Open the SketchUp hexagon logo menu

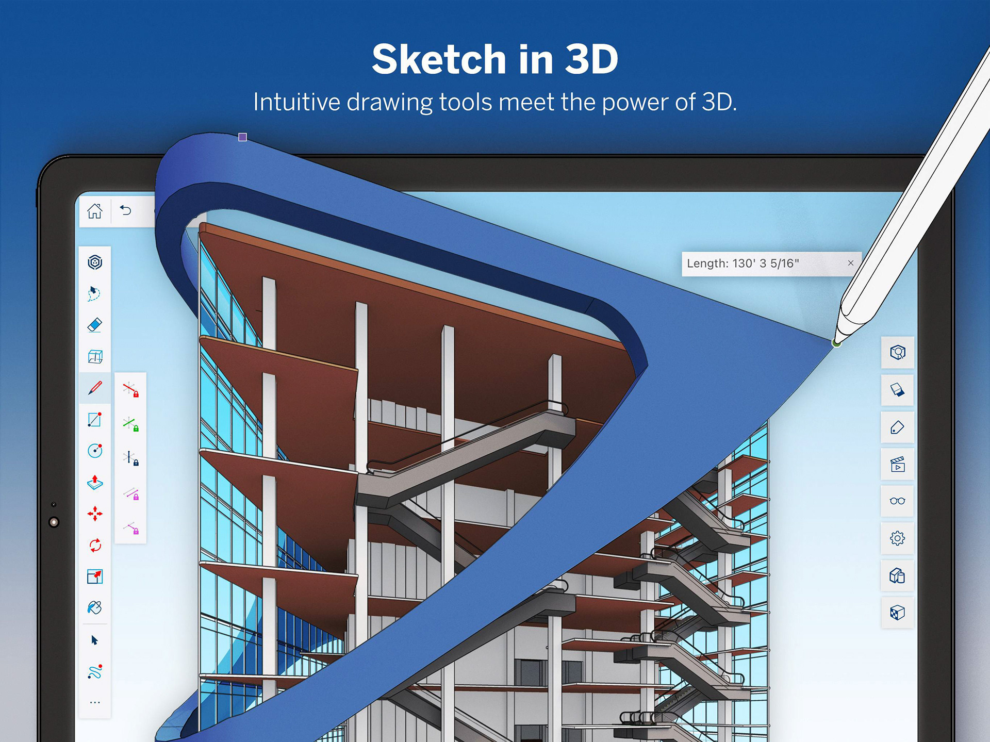[95, 262]
